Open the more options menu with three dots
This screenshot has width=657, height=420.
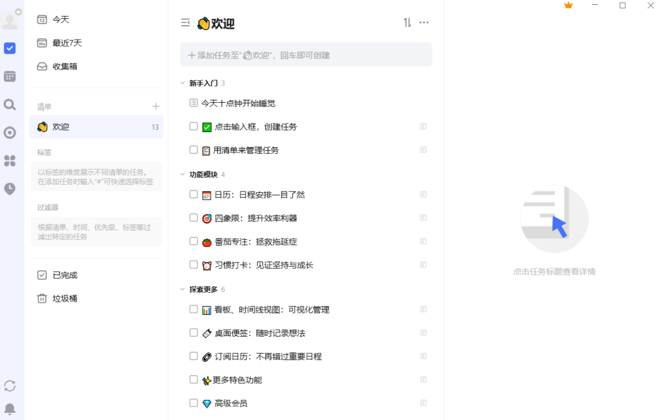(x=424, y=23)
